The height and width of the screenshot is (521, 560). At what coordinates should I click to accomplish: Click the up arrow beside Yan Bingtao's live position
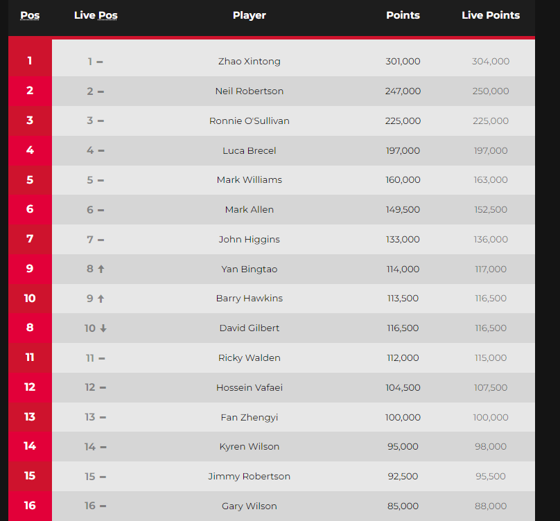pyautogui.click(x=101, y=269)
